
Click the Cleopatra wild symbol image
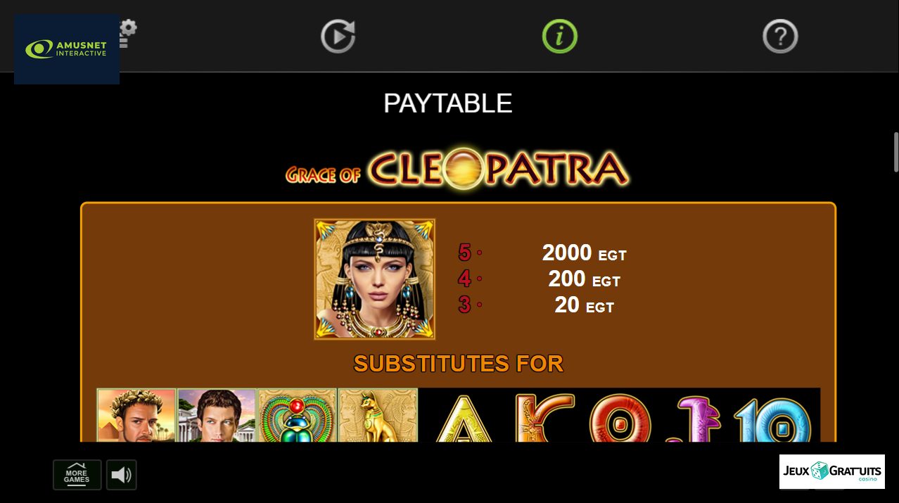click(x=375, y=279)
